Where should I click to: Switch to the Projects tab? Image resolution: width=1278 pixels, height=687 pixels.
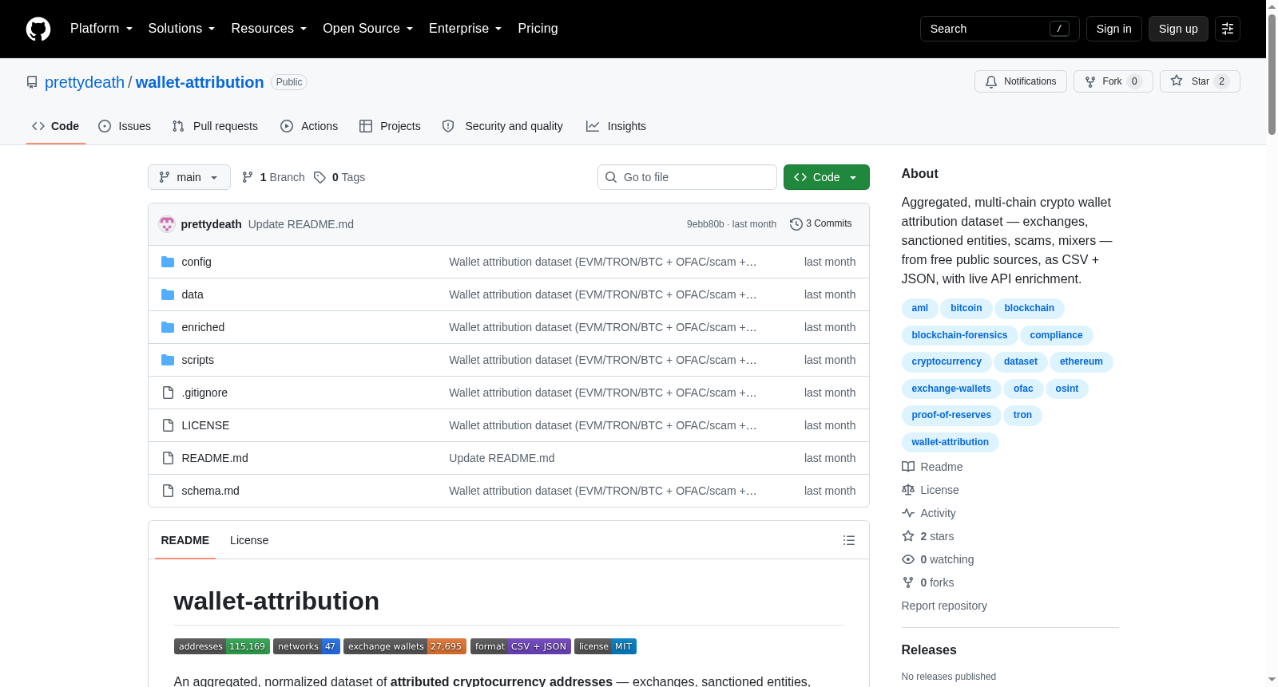coord(390,126)
